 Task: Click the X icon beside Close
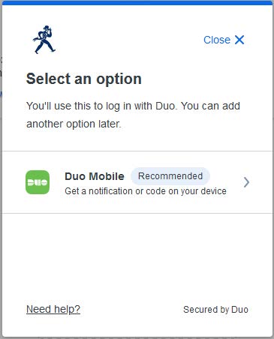pos(239,40)
